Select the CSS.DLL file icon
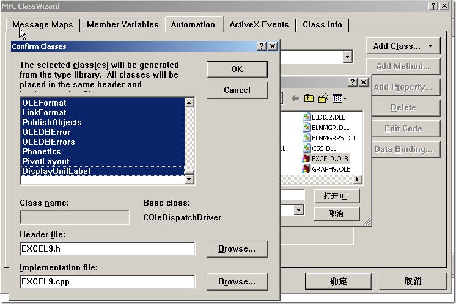The width and height of the screenshot is (456, 304). [x=306, y=148]
